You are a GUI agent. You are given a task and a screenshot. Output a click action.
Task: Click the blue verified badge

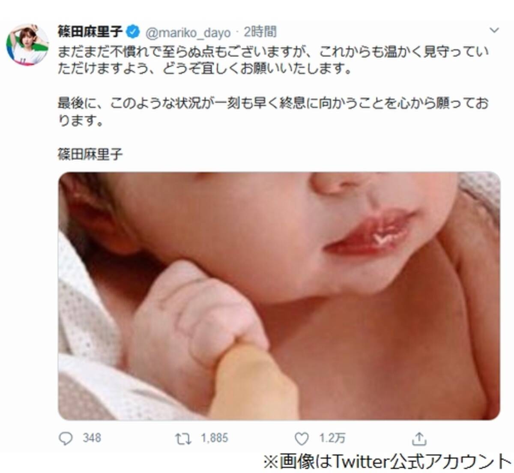pyautogui.click(x=133, y=32)
